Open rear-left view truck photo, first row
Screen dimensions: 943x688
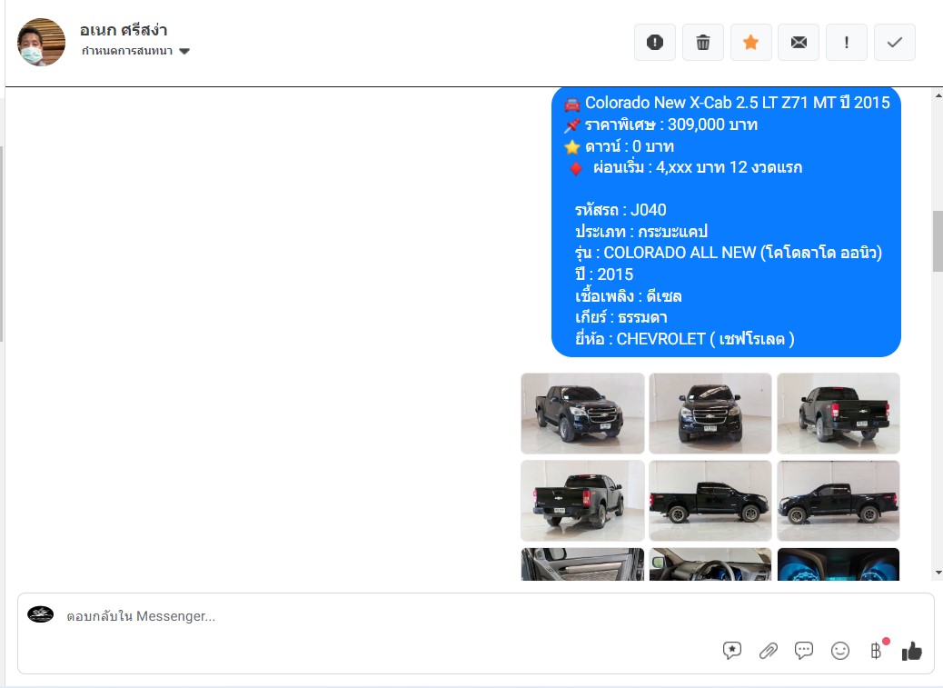[839, 414]
